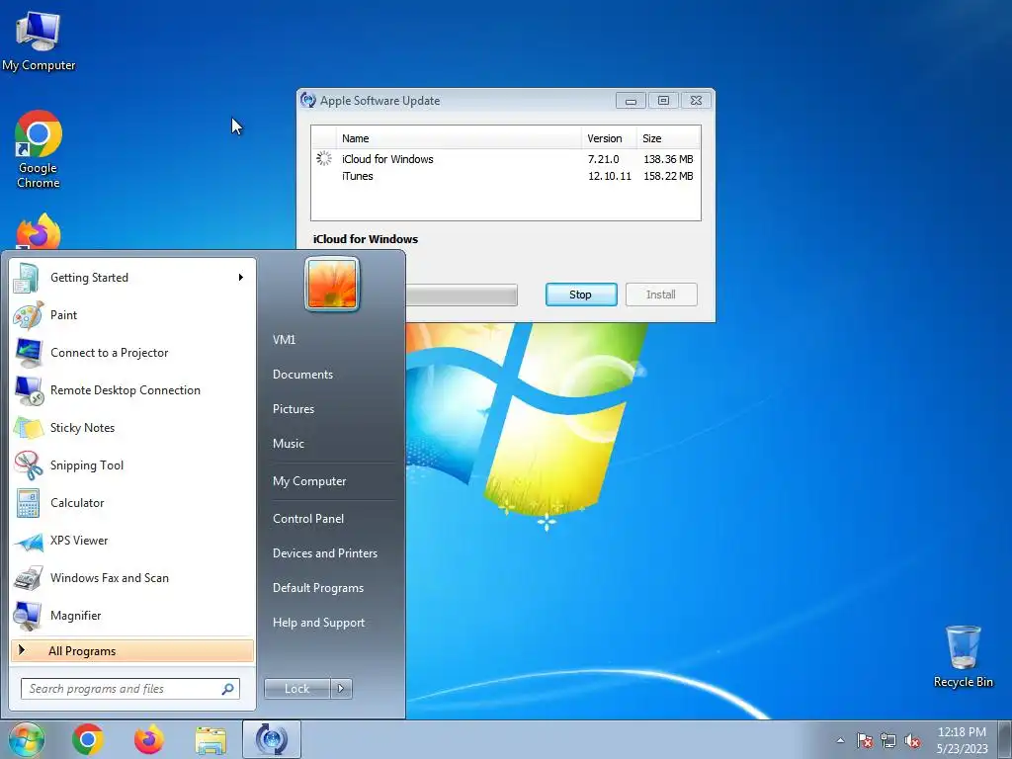Sort updates by the Version column
Image resolution: width=1012 pixels, height=759 pixels.
click(x=609, y=138)
